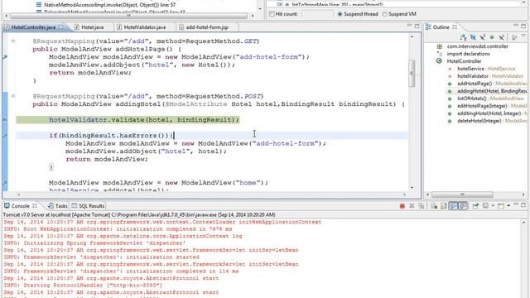The width and height of the screenshot is (530, 298).
Task: Click Remove Launch gray X in Console
Action: pos(412,206)
